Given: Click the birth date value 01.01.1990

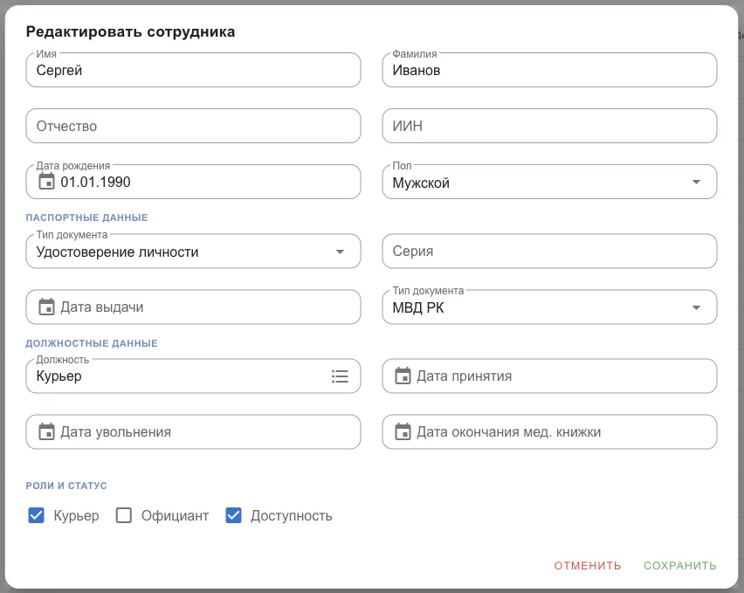Looking at the screenshot, I should point(95,183).
